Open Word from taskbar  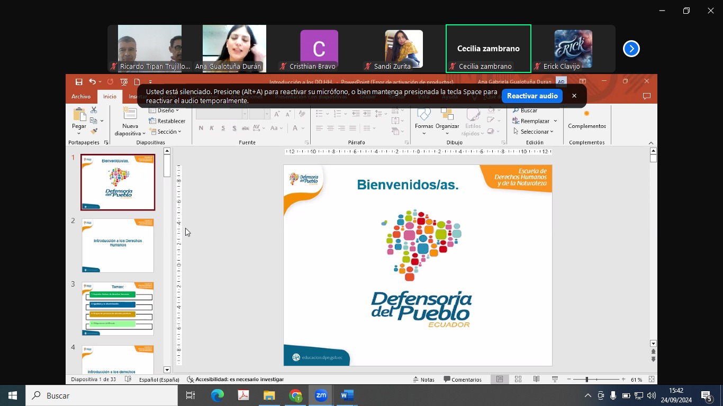tap(347, 395)
